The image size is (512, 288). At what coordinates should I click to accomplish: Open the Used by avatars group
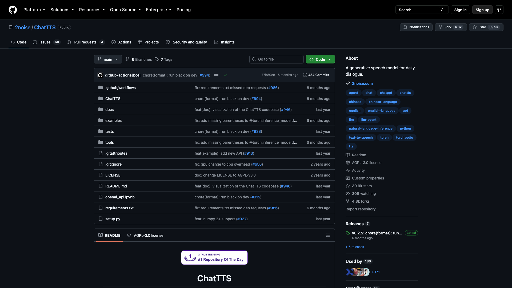[x=358, y=272]
